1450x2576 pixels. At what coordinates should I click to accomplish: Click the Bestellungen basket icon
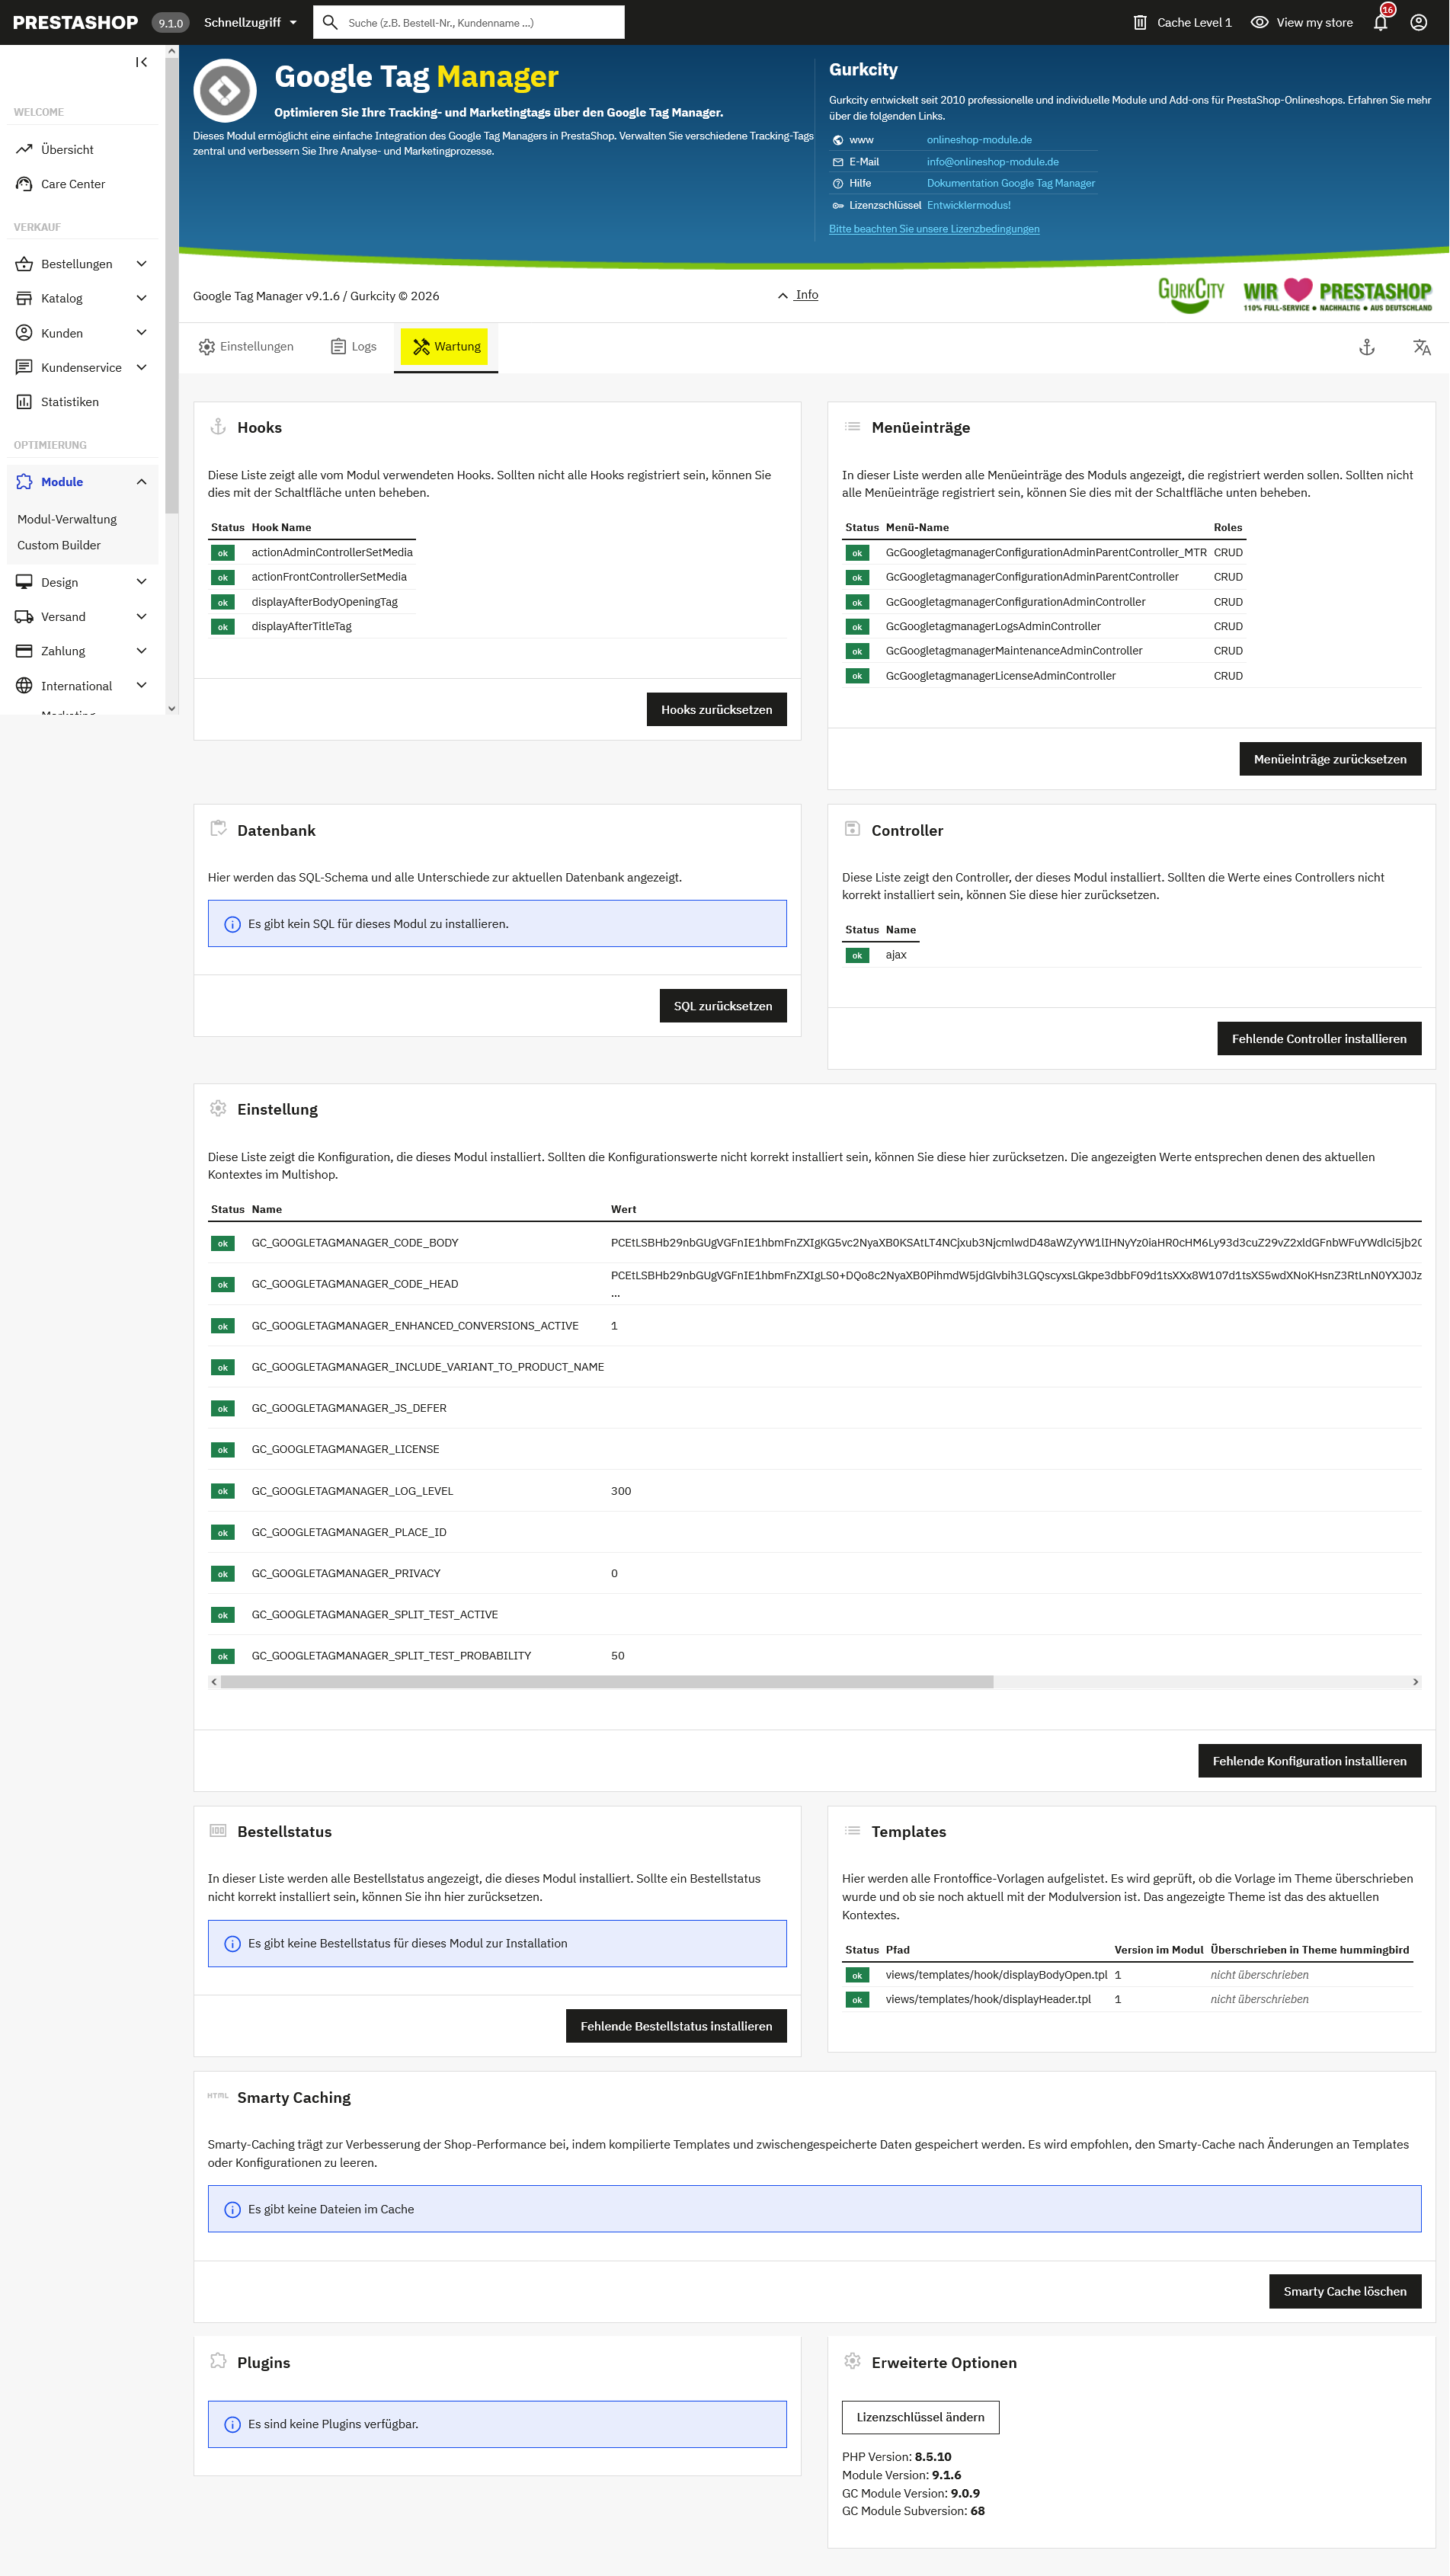tap(24, 264)
